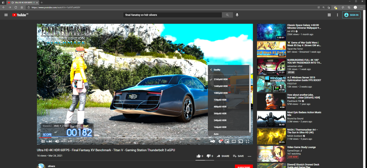This screenshot has height=168, width=367.
Task: Open the YouTube apps grid icon
Action: (x=329, y=15)
